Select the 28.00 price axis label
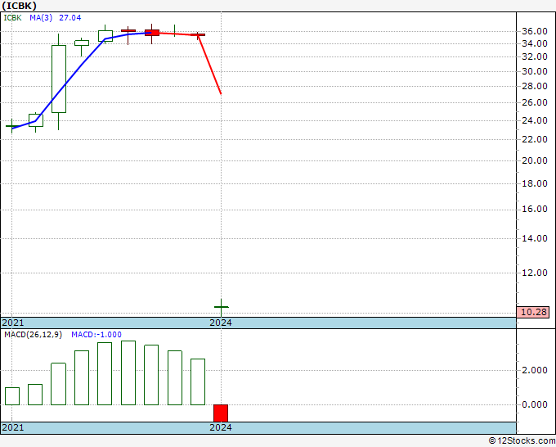Screen dimensions: 556x447 click(x=535, y=86)
